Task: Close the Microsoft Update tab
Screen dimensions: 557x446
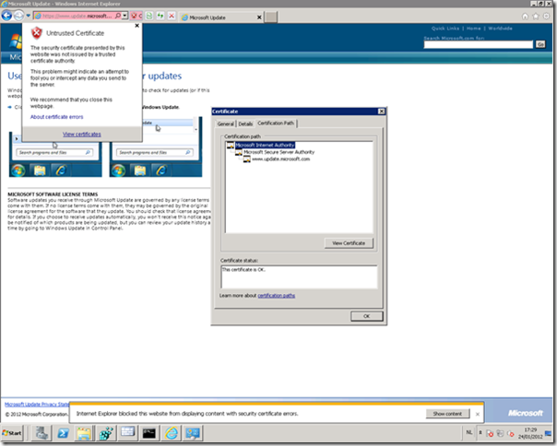Action: pyautogui.click(x=259, y=18)
